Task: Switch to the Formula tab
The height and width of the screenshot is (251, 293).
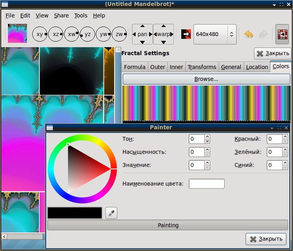Action: click(134, 67)
